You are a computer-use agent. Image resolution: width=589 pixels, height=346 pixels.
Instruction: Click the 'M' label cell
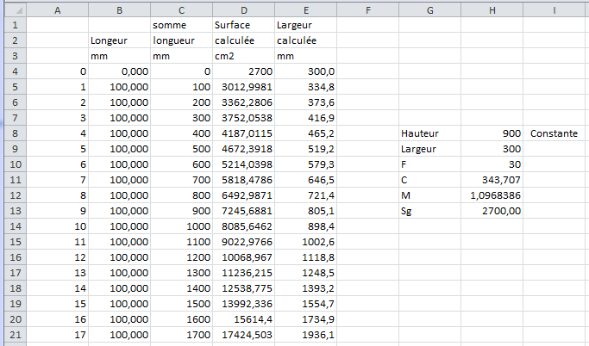(430, 195)
